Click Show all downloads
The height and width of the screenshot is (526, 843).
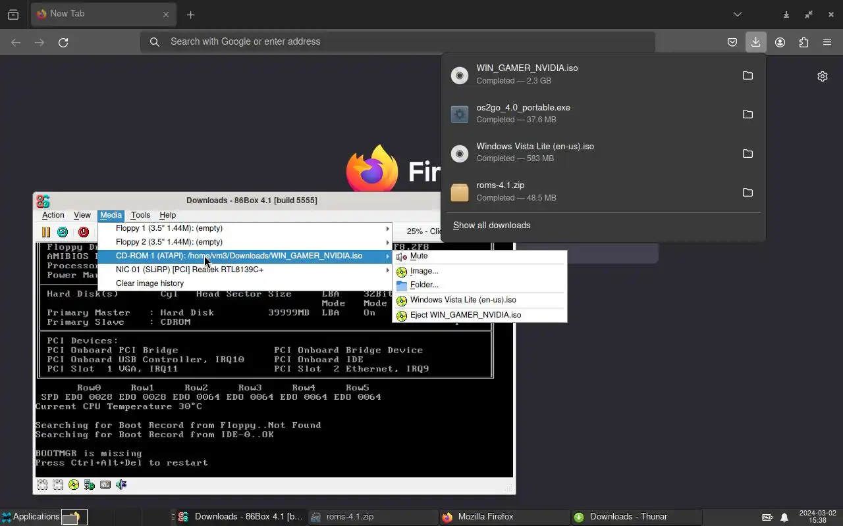[491, 225]
